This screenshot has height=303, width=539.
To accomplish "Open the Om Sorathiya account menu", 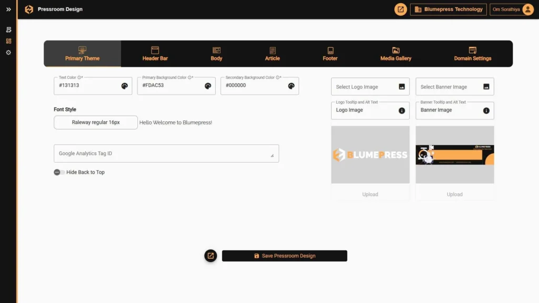I will (x=511, y=9).
